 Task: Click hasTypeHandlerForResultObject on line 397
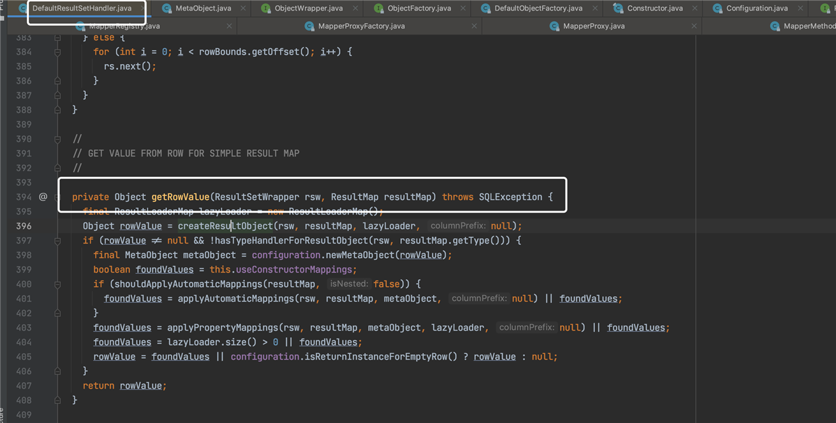tap(291, 240)
